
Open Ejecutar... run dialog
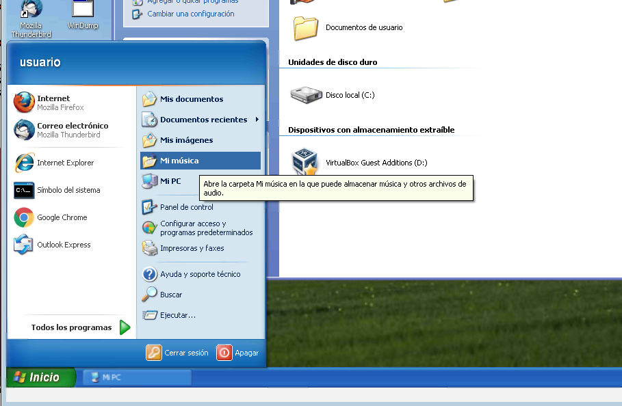(x=177, y=315)
